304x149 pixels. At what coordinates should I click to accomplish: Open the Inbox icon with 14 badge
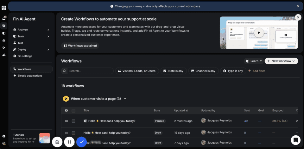pos(4,18)
